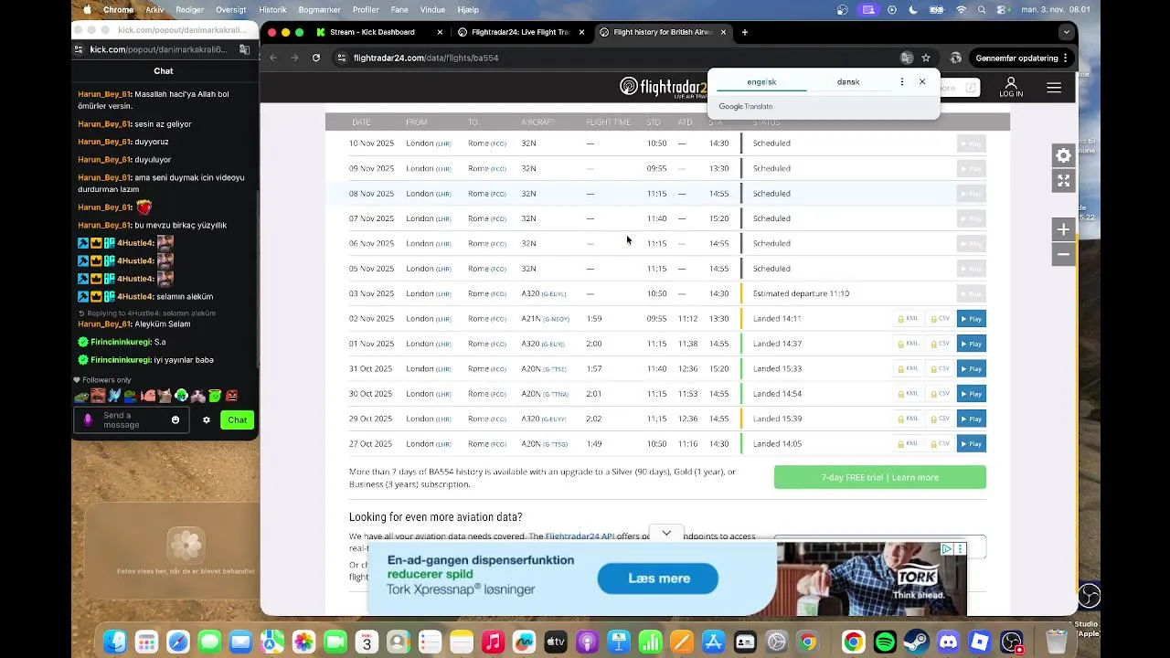Click Estimated departure 11:10 status text

801,294
